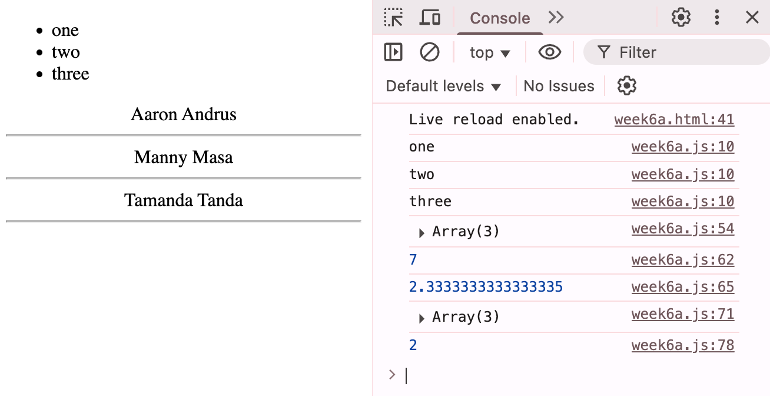Open the Console tab
Screen dimensions: 770x396
[500, 18]
